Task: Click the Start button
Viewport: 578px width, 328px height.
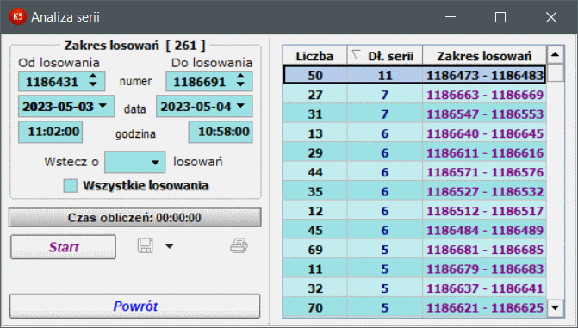Action: (64, 247)
